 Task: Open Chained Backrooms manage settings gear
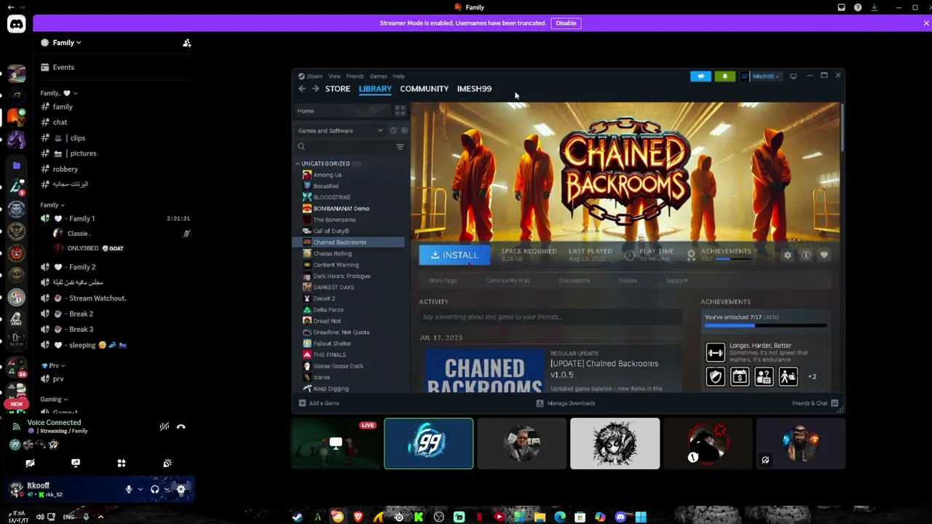click(x=787, y=255)
